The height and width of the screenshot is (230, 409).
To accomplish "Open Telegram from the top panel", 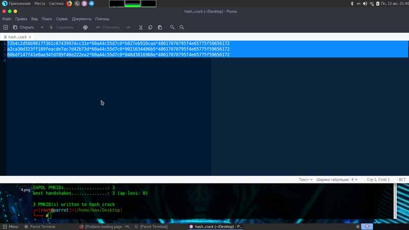I will coord(91,4).
